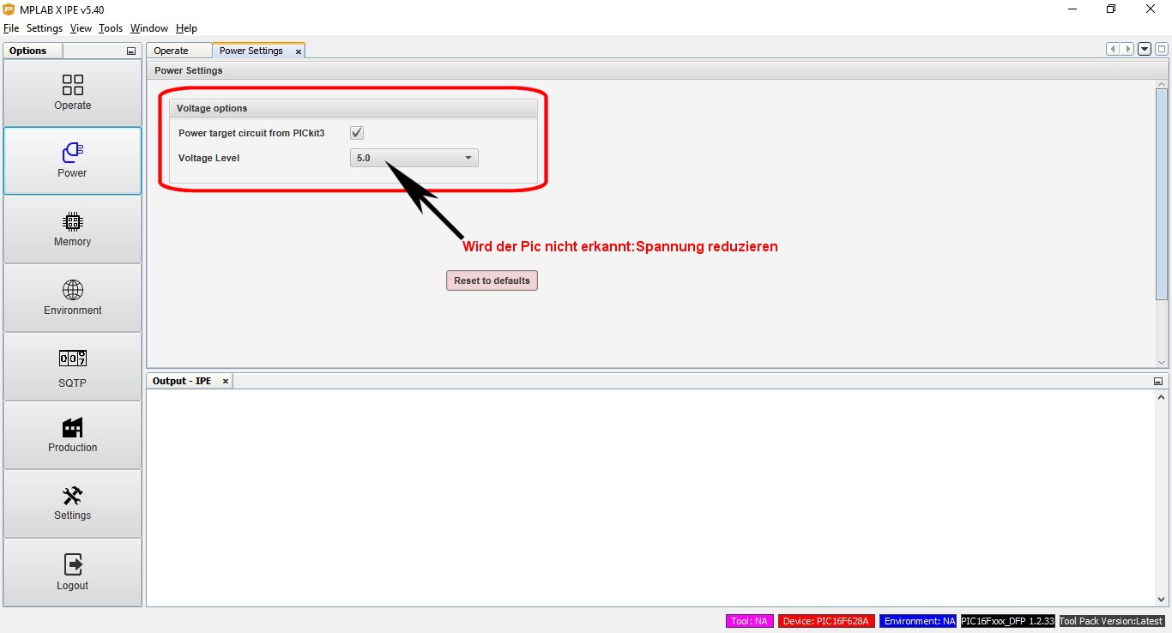Click inside the Output - IPE text area
The width and height of the screenshot is (1172, 633).
650,497
